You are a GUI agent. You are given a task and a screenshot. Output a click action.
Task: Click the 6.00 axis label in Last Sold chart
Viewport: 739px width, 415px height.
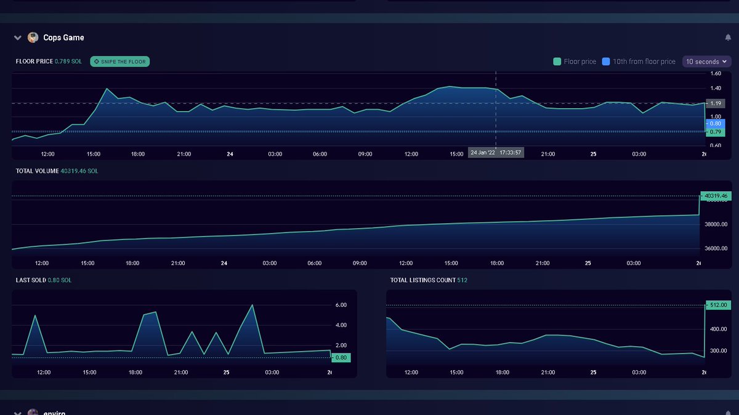(x=341, y=305)
